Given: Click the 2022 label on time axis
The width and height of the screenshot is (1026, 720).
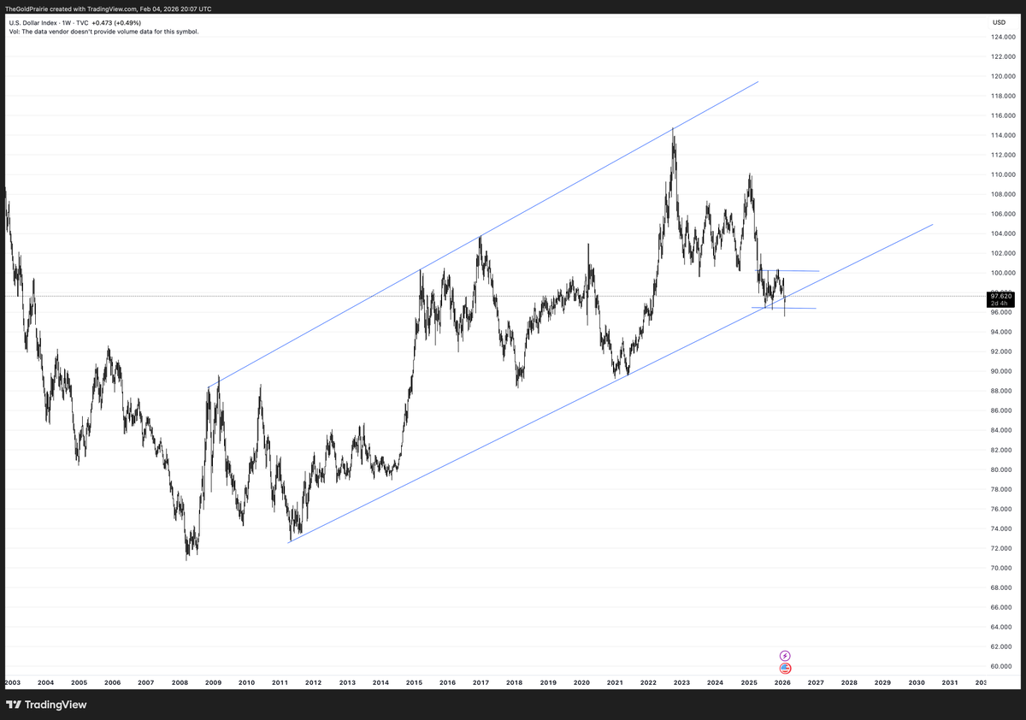Looking at the screenshot, I should (x=648, y=683).
